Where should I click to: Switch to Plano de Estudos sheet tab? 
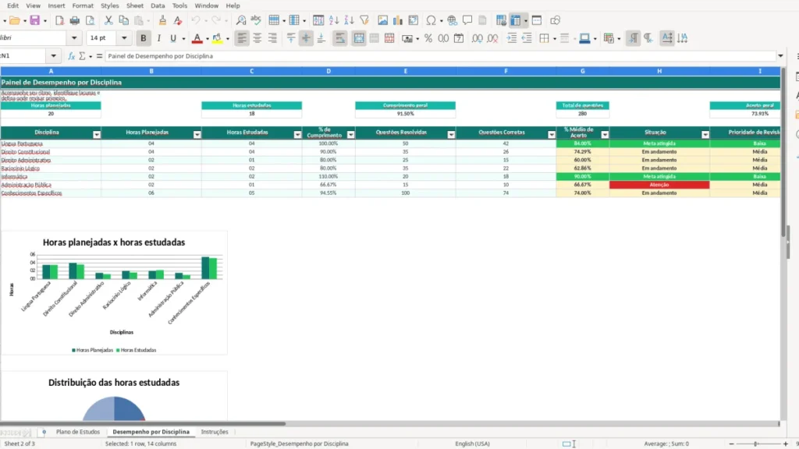[78, 432]
